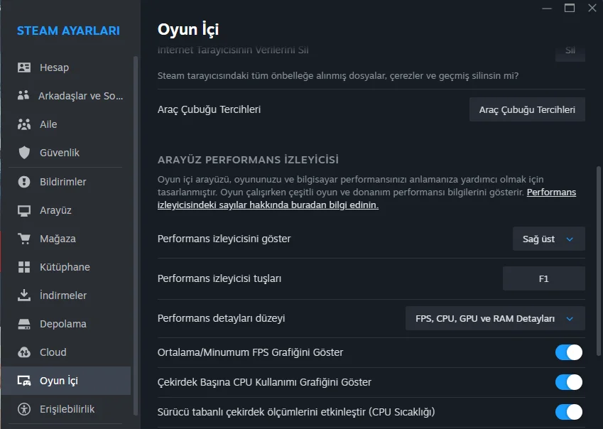Click the Bildirimler exclamation icon
Screen dimensions: 603x429
click(x=24, y=181)
